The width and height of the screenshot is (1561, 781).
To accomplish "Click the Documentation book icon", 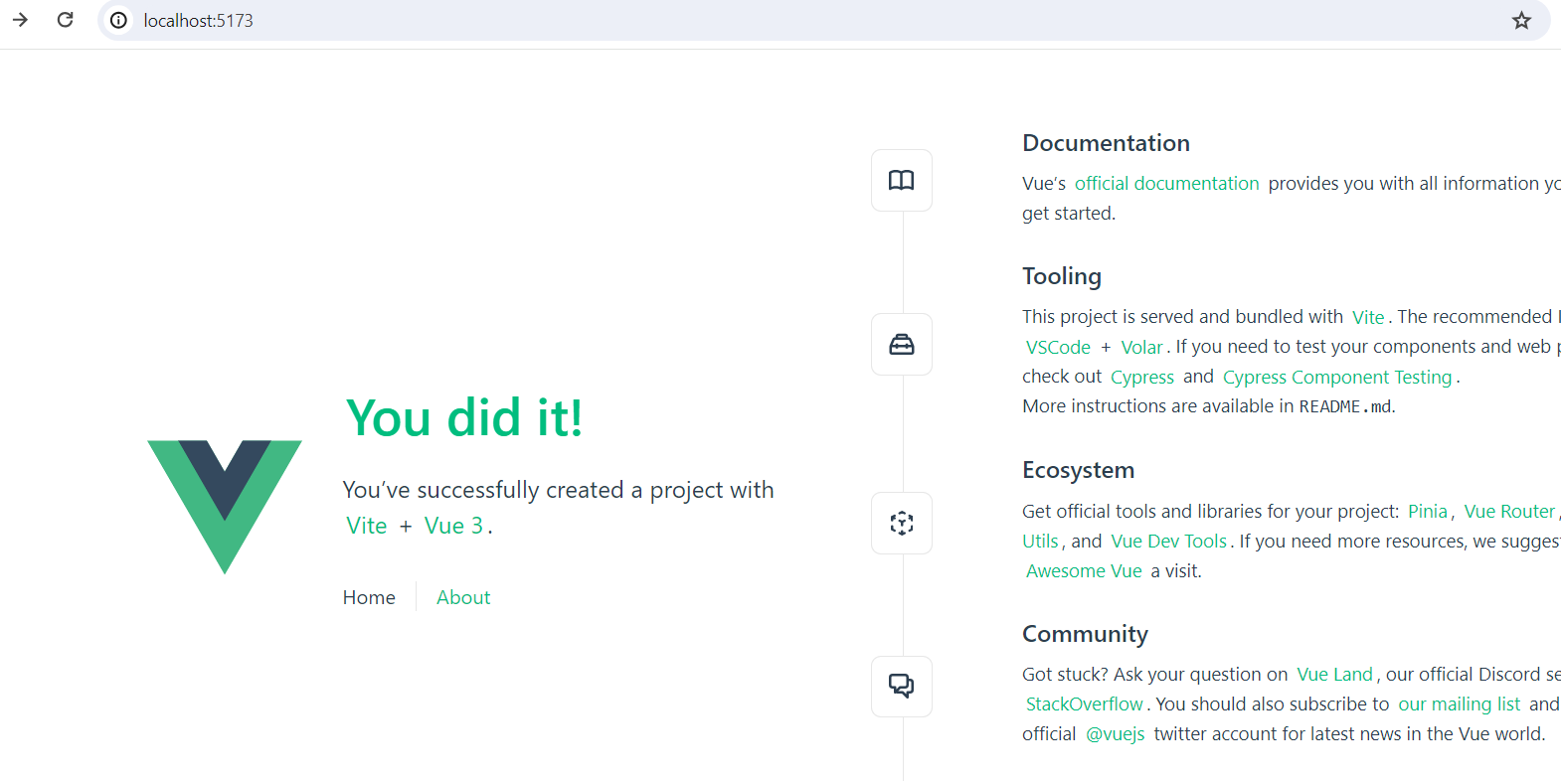I will (x=902, y=180).
